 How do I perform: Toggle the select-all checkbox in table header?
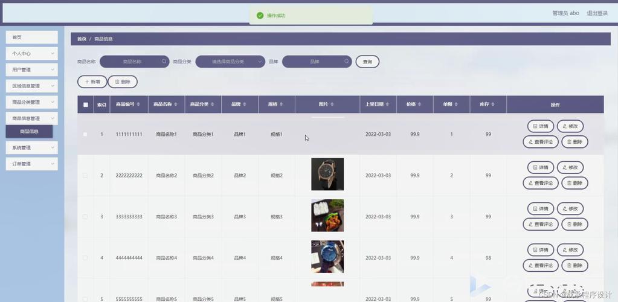point(85,104)
